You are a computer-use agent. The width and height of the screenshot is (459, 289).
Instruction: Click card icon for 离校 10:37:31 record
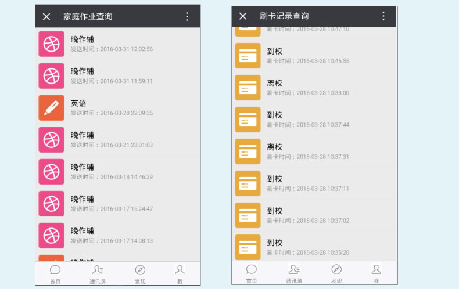(x=248, y=151)
